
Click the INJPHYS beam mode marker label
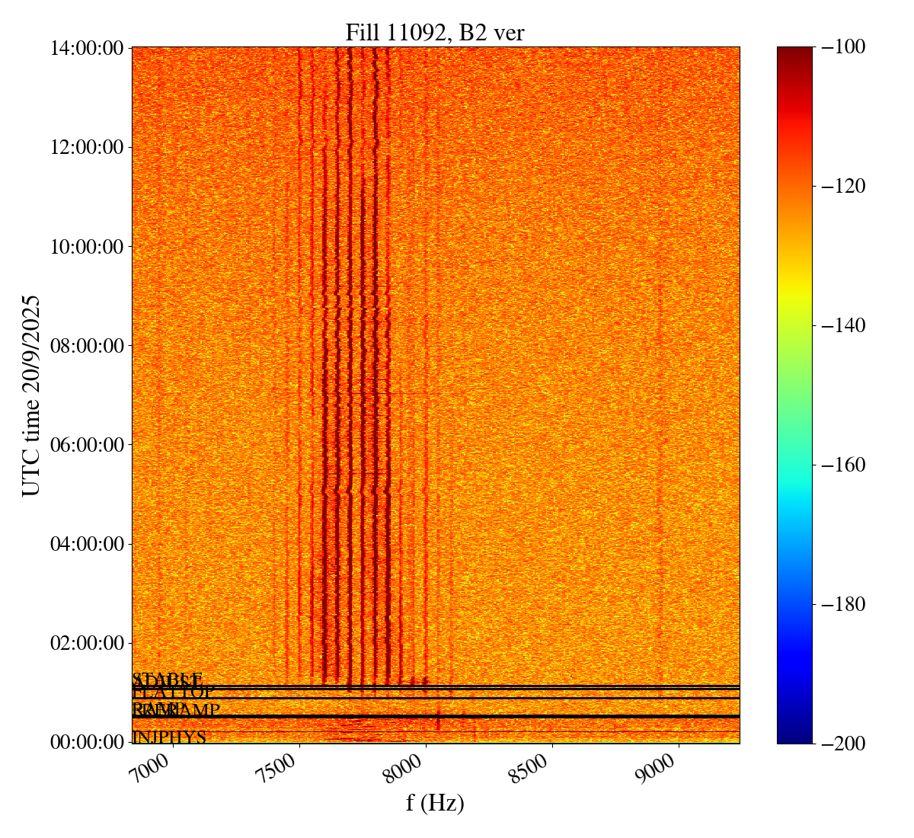[170, 737]
